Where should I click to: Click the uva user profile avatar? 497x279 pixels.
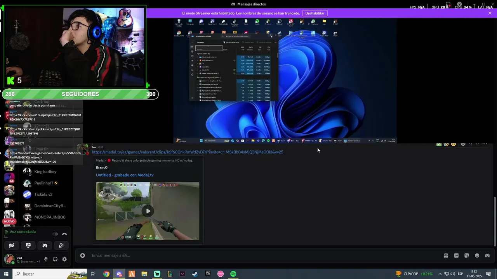point(9,259)
